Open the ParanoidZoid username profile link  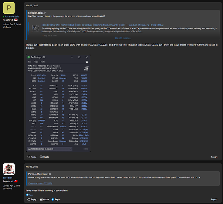[12, 17]
